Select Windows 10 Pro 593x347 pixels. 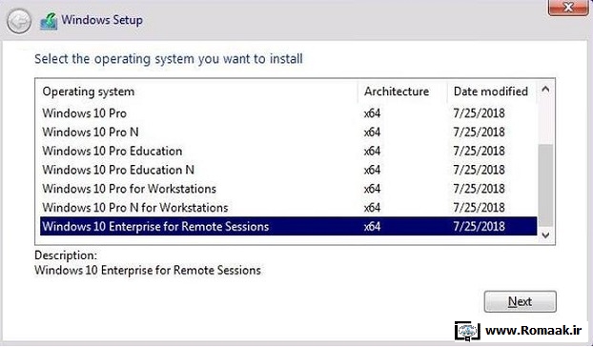(x=288, y=113)
